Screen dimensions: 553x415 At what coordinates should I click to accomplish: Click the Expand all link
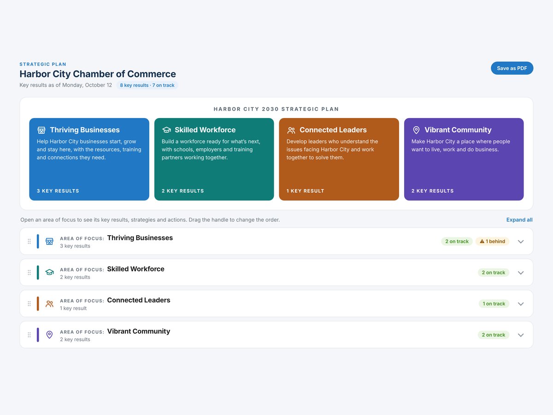coord(519,220)
